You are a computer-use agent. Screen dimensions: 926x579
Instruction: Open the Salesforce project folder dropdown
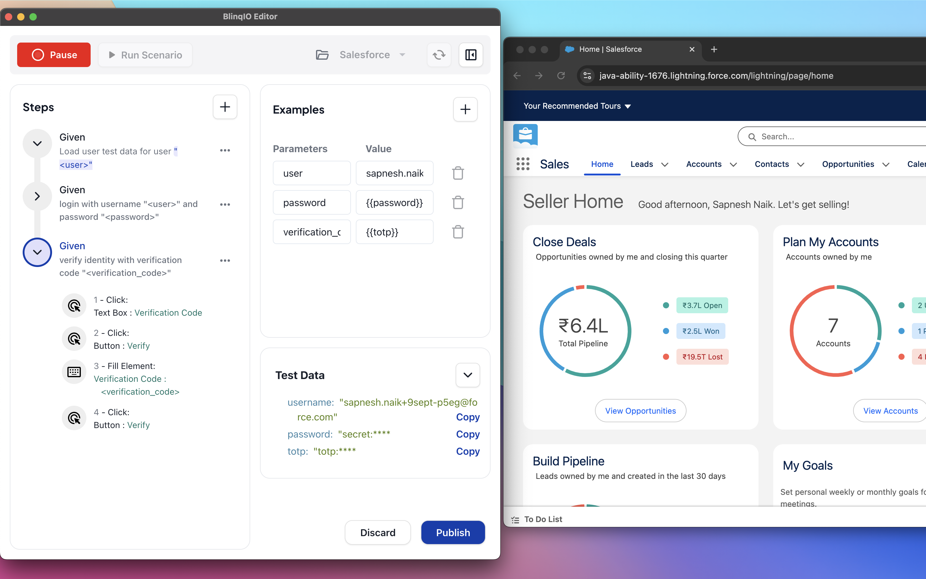[360, 55]
